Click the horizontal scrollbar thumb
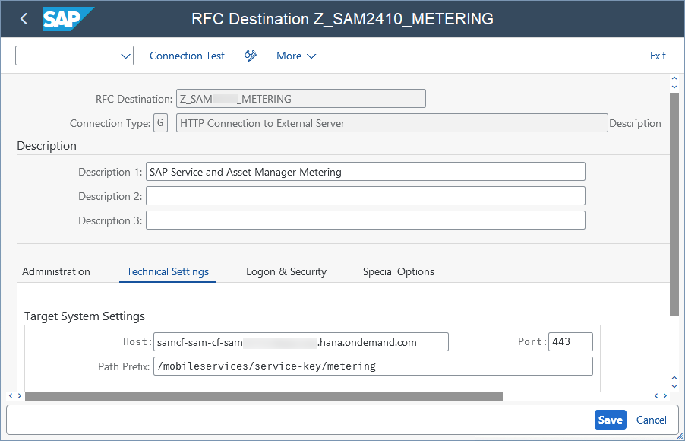This screenshot has height=441, width=685. point(264,396)
